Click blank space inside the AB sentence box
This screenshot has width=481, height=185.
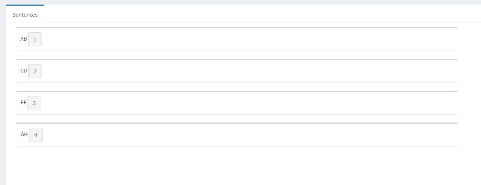click(x=249, y=40)
